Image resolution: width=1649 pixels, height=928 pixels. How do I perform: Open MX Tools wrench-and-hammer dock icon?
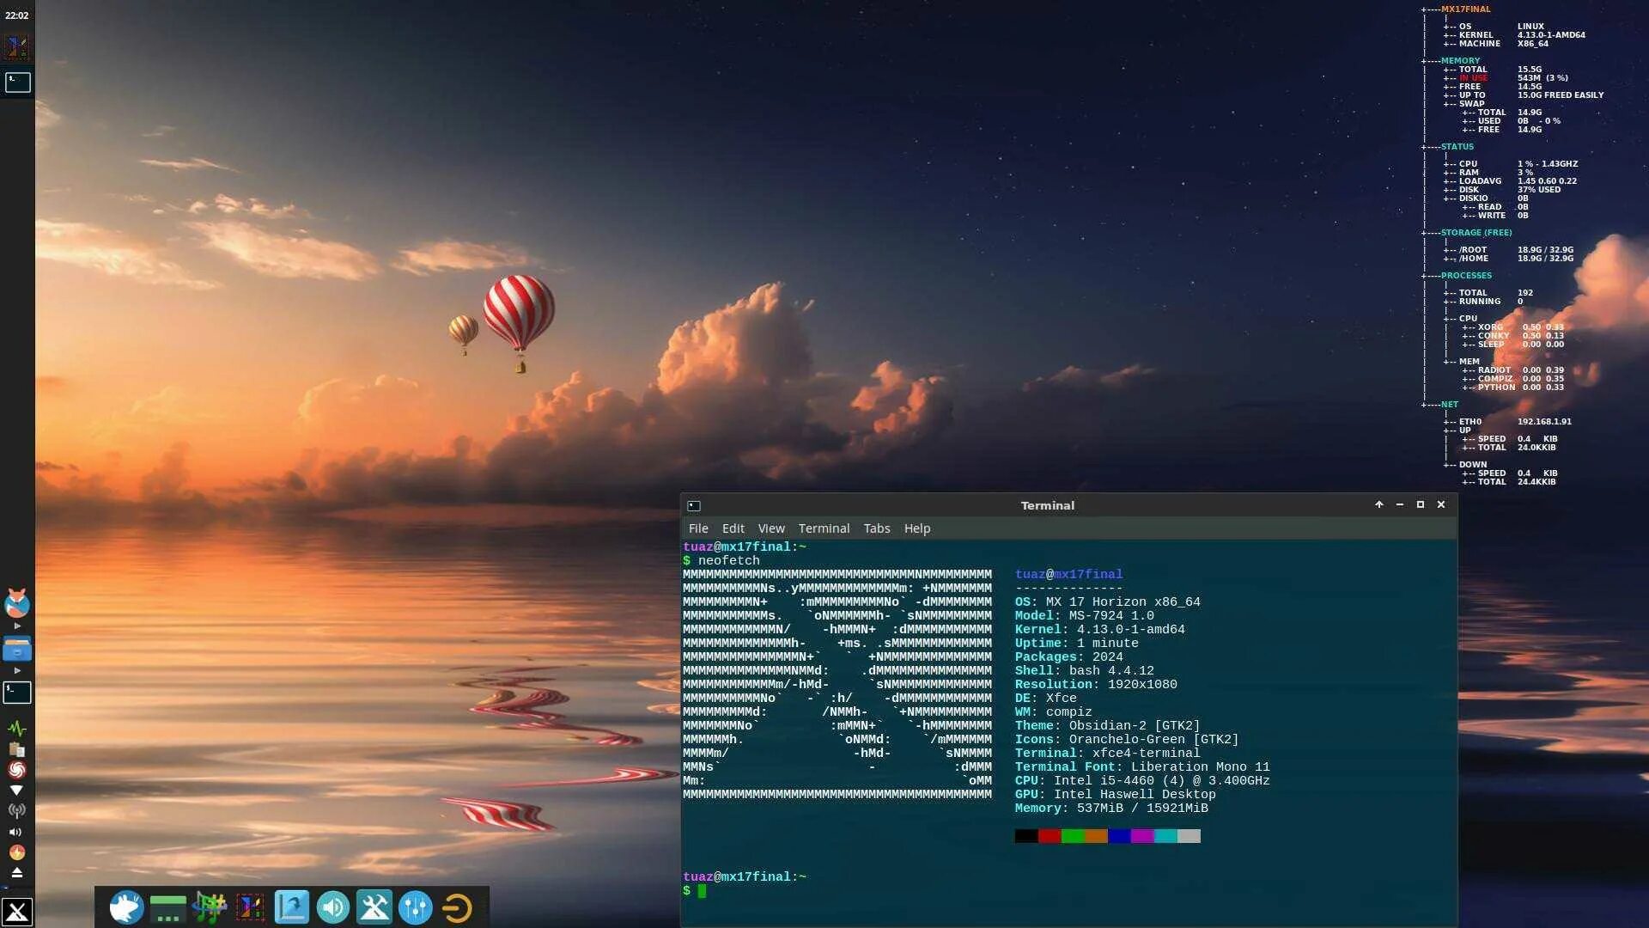coord(374,907)
